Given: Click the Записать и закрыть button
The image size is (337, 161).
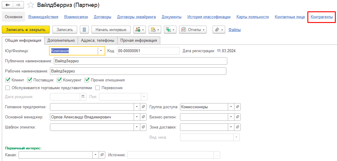Looking at the screenshot, I should [26, 30].
